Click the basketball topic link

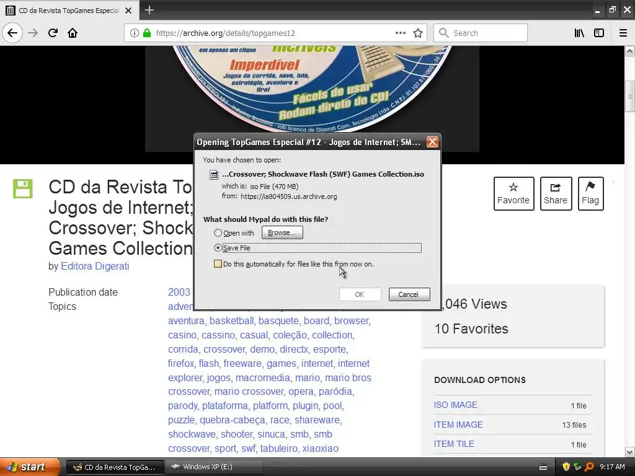point(231,320)
